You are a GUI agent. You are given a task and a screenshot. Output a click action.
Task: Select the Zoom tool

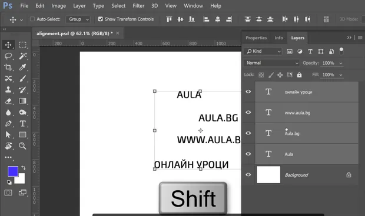tap(22, 146)
